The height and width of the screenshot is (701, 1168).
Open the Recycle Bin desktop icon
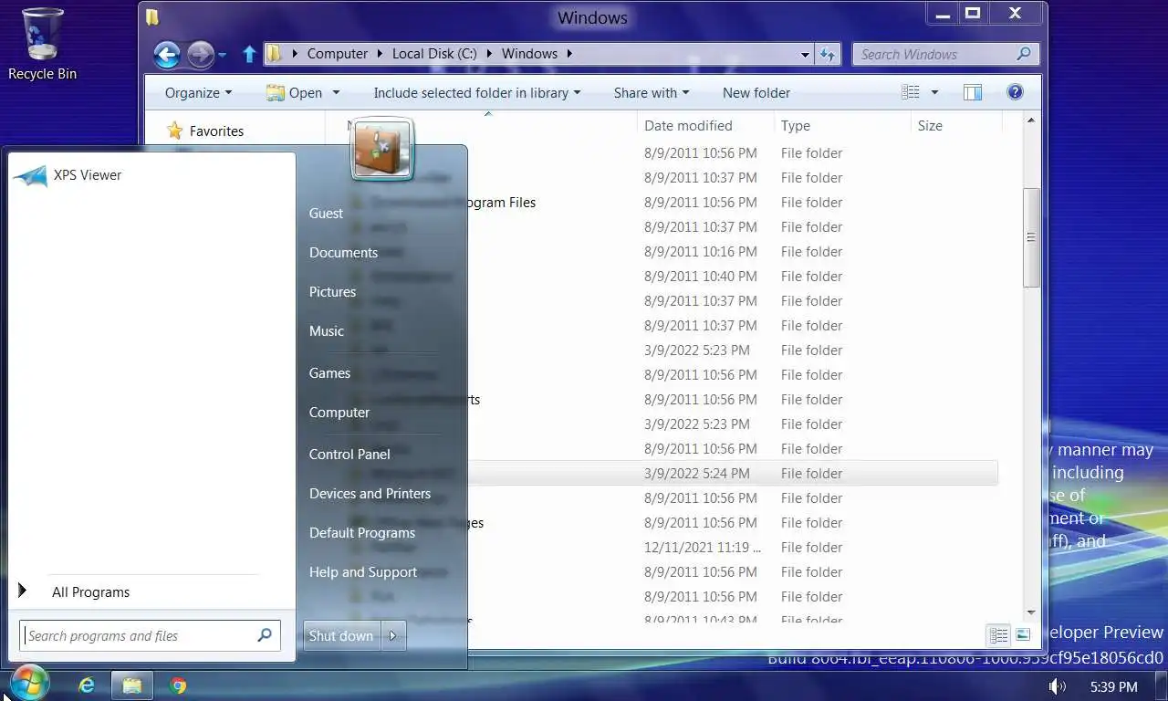point(42,45)
